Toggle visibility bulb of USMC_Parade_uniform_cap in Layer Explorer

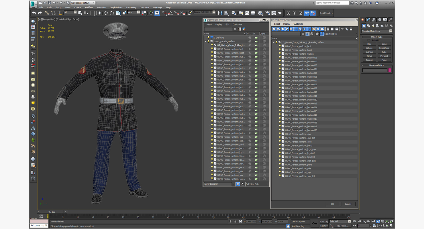pyautogui.click(x=212, y=137)
